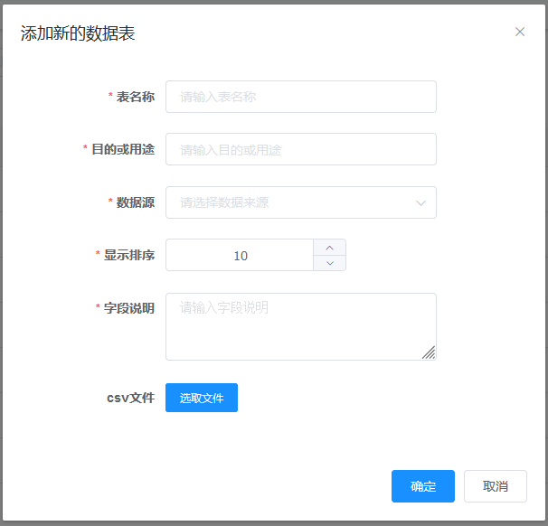548x526 pixels.
Task: Click the 数据源 label text
Action: [135, 202]
